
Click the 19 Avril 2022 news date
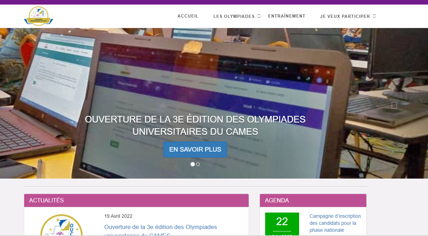[x=118, y=216]
